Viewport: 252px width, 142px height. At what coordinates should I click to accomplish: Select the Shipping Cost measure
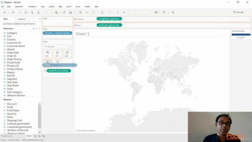pyautogui.click(x=15, y=120)
